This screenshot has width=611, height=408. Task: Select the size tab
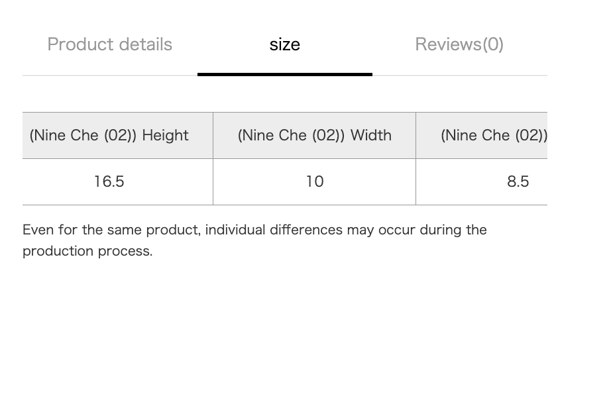(x=285, y=44)
